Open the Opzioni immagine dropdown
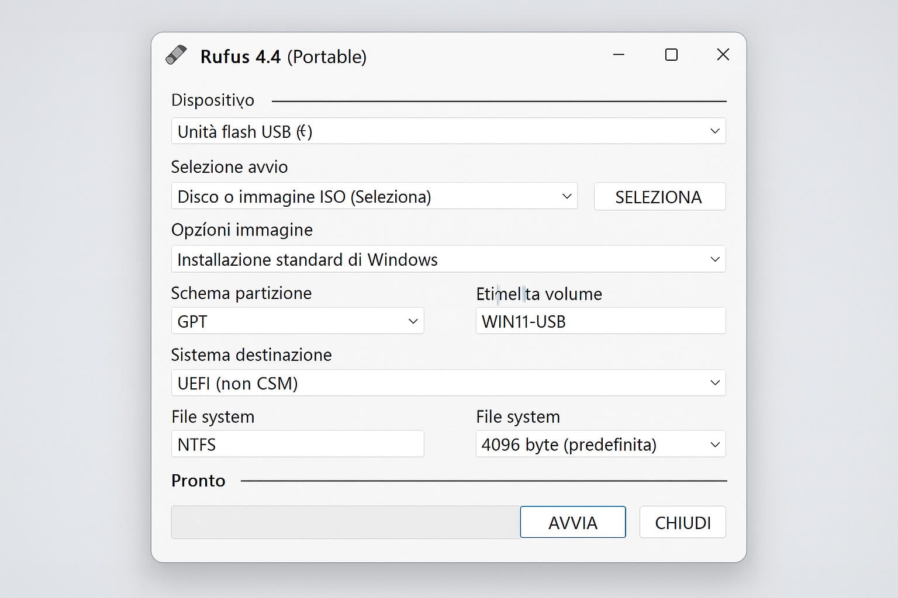Viewport: 898px width, 598px height. tap(448, 259)
